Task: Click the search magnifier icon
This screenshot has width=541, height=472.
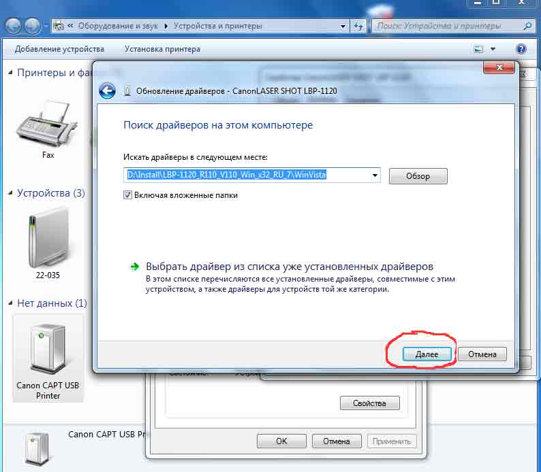Action: tap(527, 26)
